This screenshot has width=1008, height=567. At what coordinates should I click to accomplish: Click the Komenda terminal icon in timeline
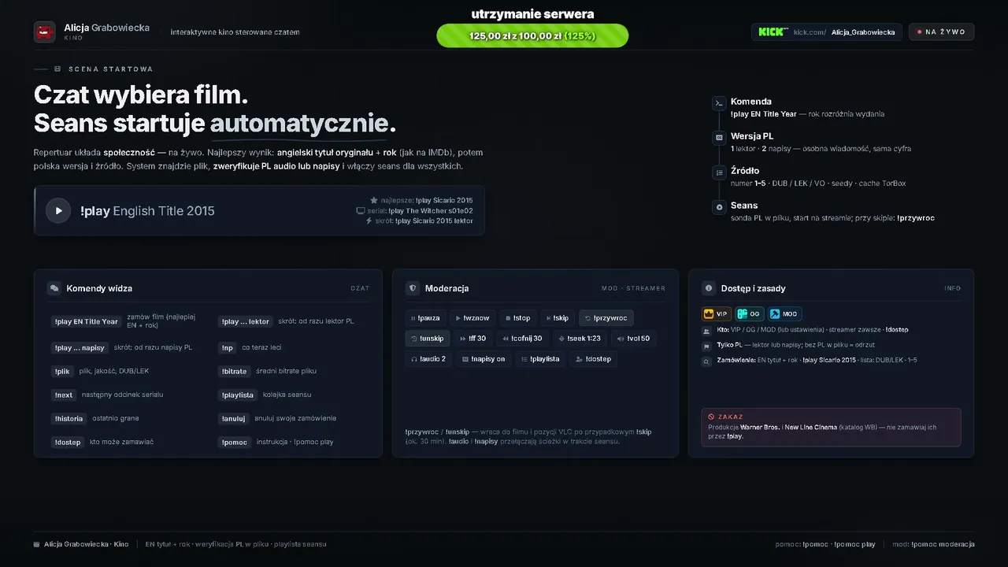(719, 103)
